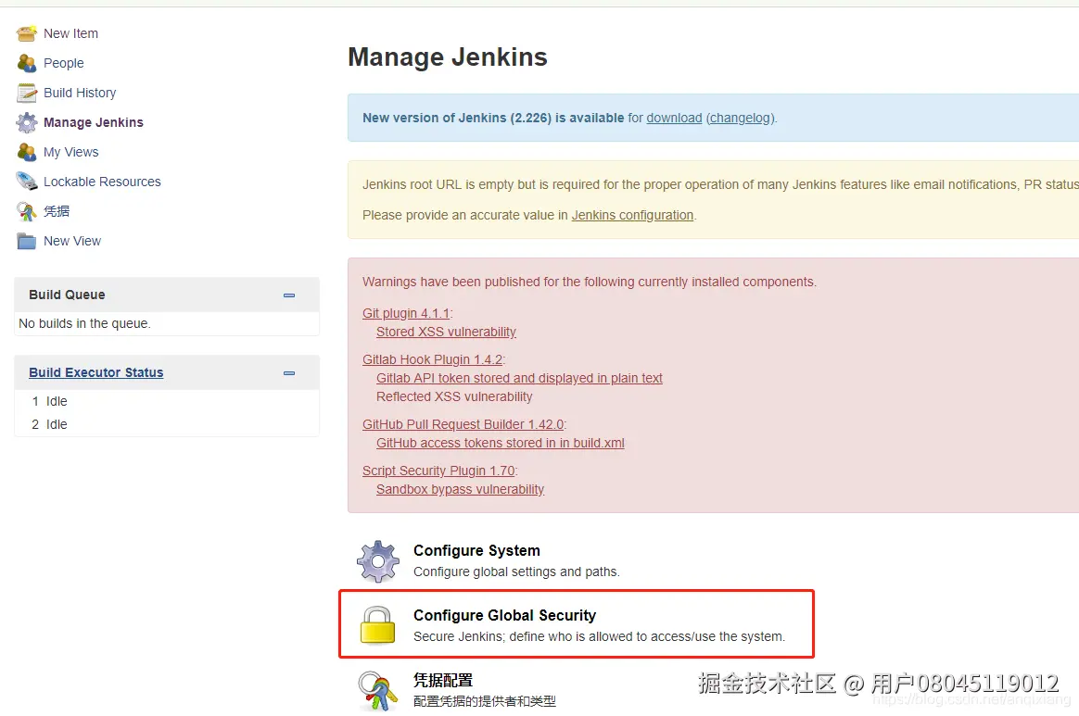Open My Views from sidebar
The width and height of the screenshot is (1079, 716).
(70, 152)
